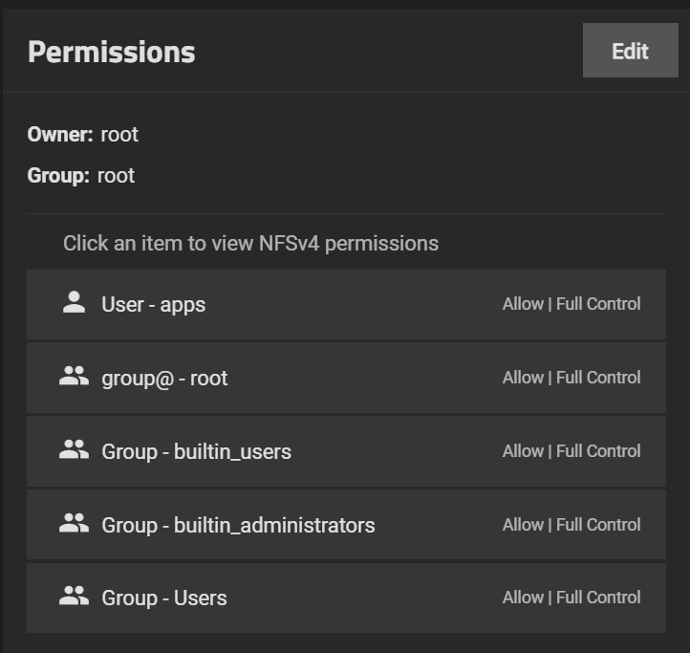Click group icon beside builtin_administrators
Viewport: 690px width, 653px height.
click(x=74, y=523)
